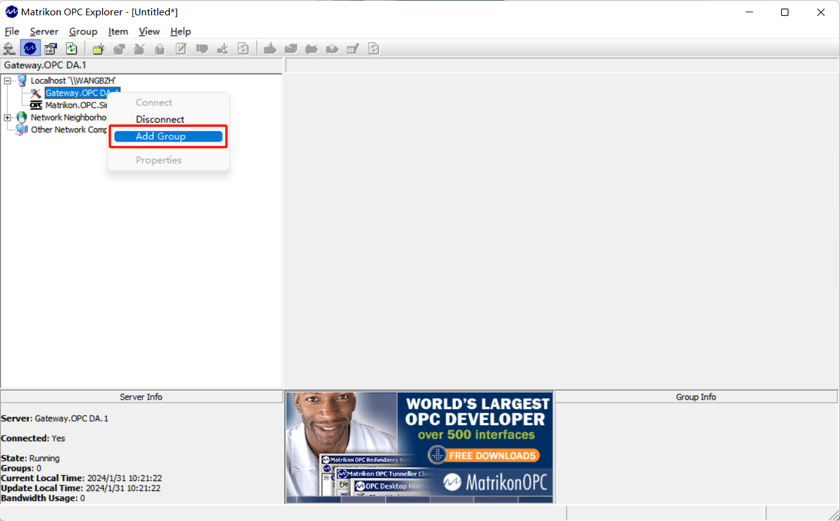
Task: Open the View menu
Action: 149,31
